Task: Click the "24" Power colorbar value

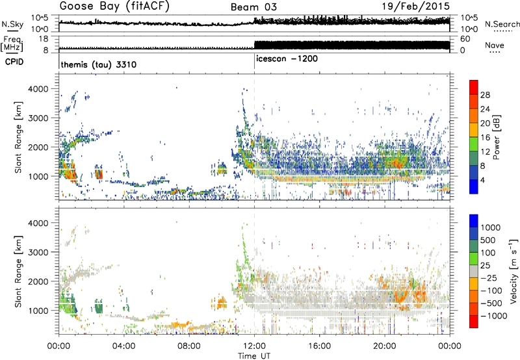Action: pos(485,109)
